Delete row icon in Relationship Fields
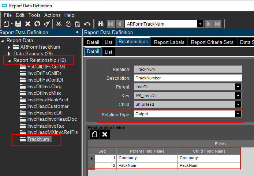The height and width of the screenshot is (176, 254). point(105,134)
